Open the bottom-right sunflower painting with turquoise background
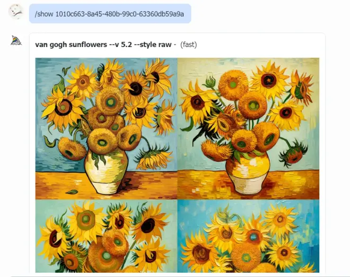Screen dimensions: 350x277 pyautogui.click(x=248, y=236)
